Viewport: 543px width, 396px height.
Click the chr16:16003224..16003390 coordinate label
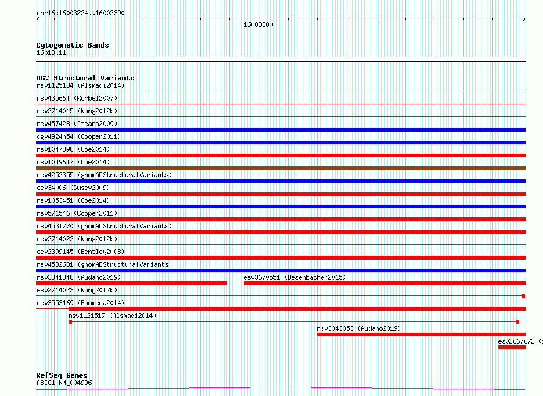[x=81, y=13]
